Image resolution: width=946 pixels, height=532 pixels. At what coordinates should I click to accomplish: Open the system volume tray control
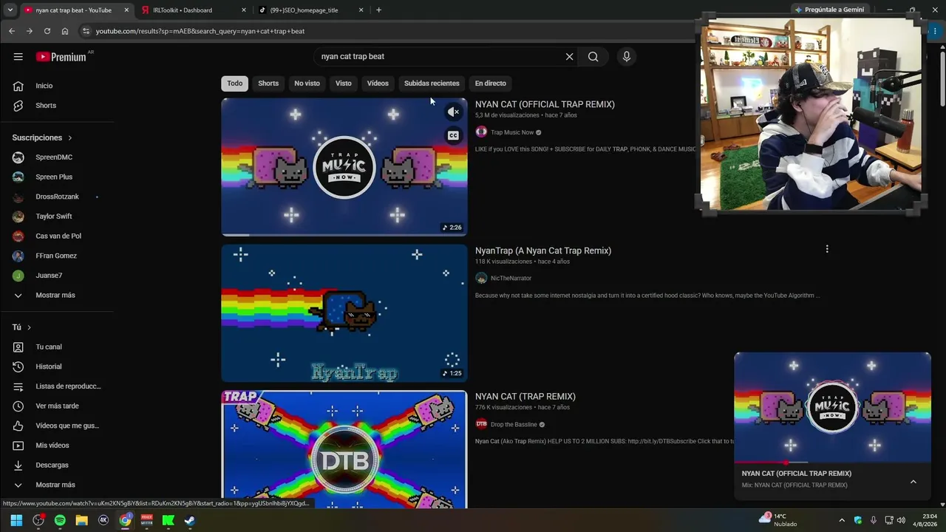(901, 520)
